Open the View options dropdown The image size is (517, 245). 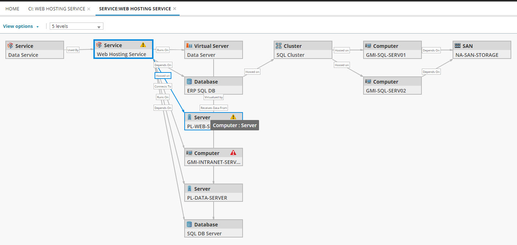click(x=21, y=26)
